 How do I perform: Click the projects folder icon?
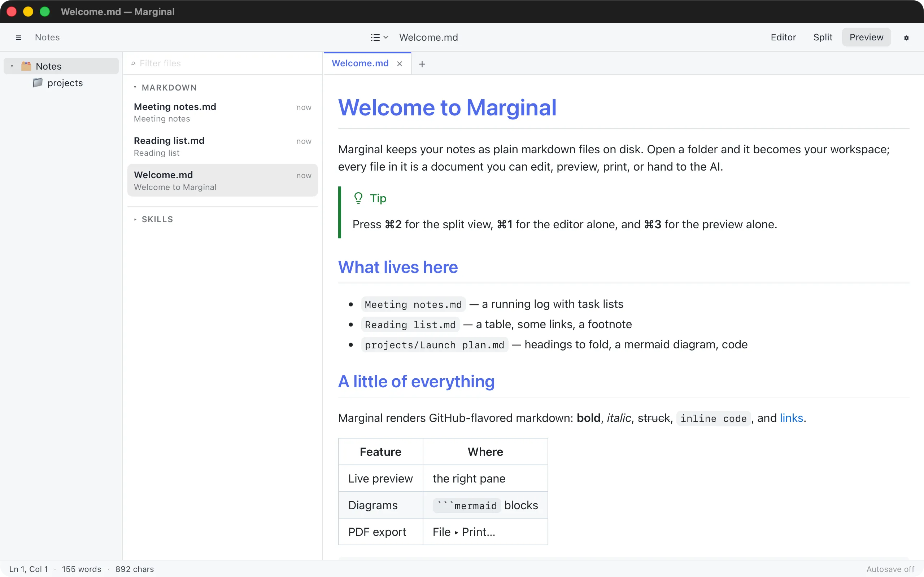point(38,83)
